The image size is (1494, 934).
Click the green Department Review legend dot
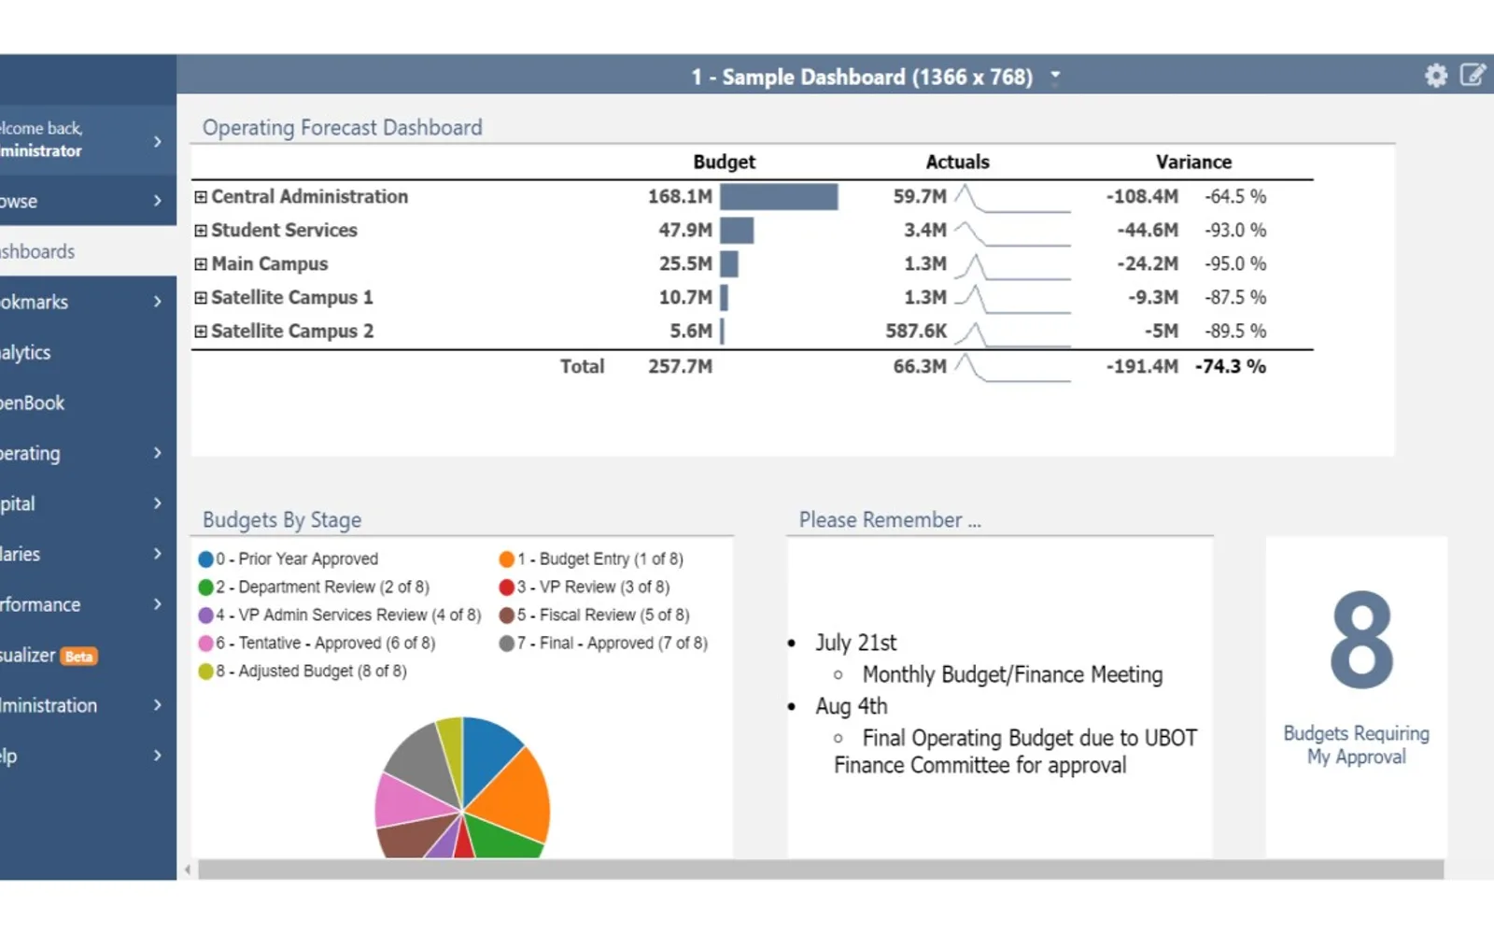(x=206, y=587)
